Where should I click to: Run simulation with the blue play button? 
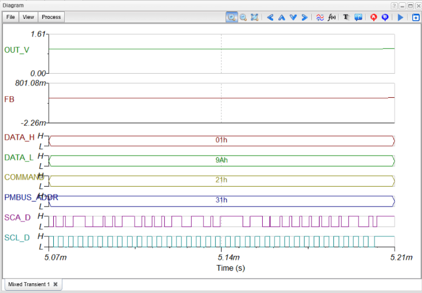(x=400, y=18)
